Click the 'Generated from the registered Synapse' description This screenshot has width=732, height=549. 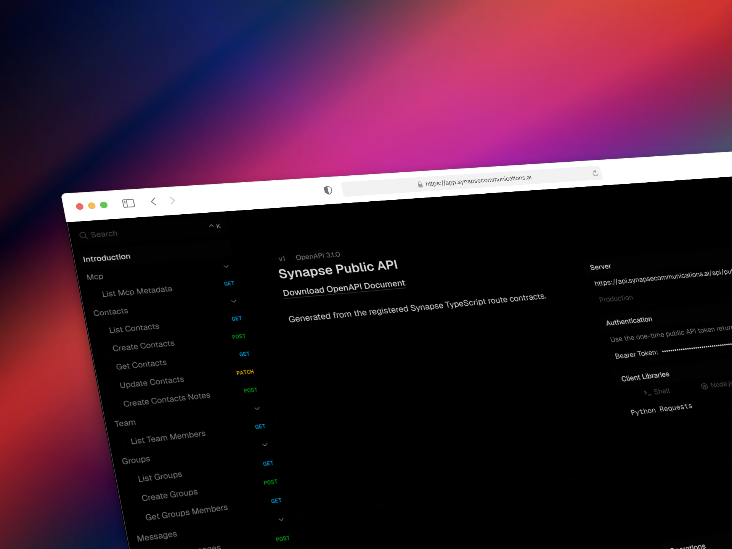417,308
